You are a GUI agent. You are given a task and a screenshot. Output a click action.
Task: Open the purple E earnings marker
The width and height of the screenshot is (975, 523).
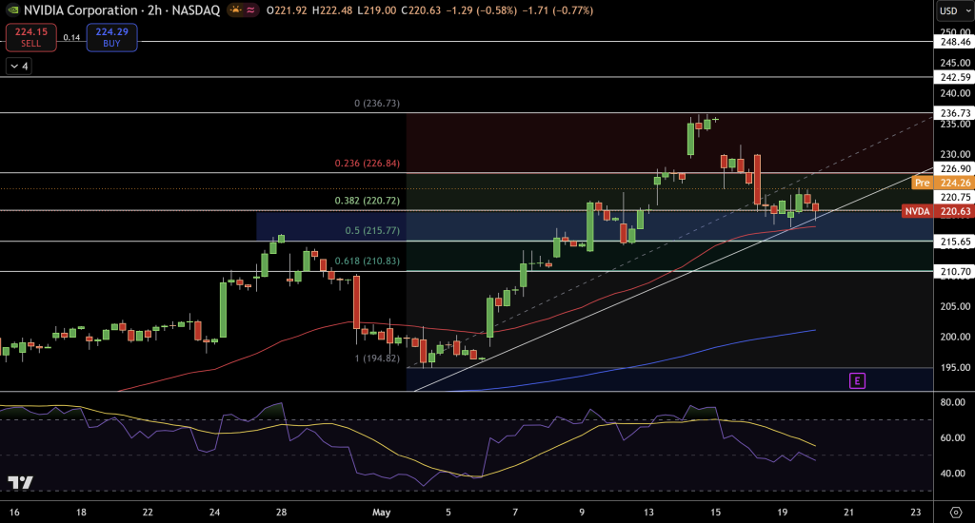[858, 380]
